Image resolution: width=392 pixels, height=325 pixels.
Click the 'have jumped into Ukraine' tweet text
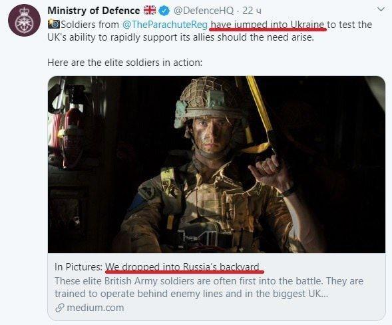pos(268,25)
